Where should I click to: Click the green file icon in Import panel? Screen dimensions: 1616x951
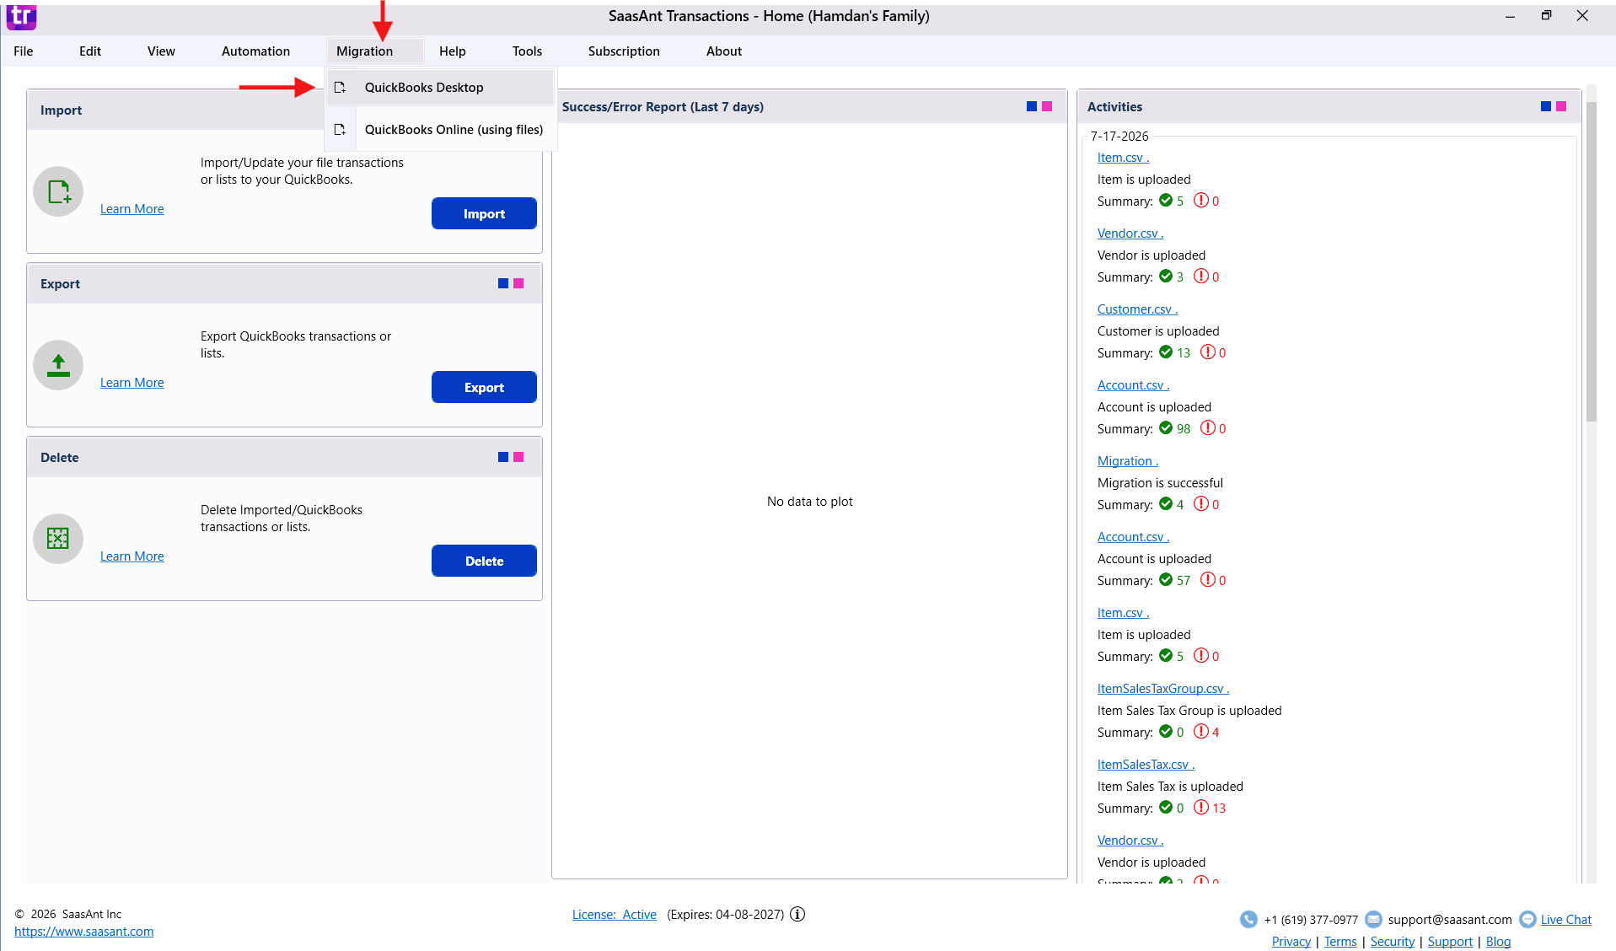(58, 191)
